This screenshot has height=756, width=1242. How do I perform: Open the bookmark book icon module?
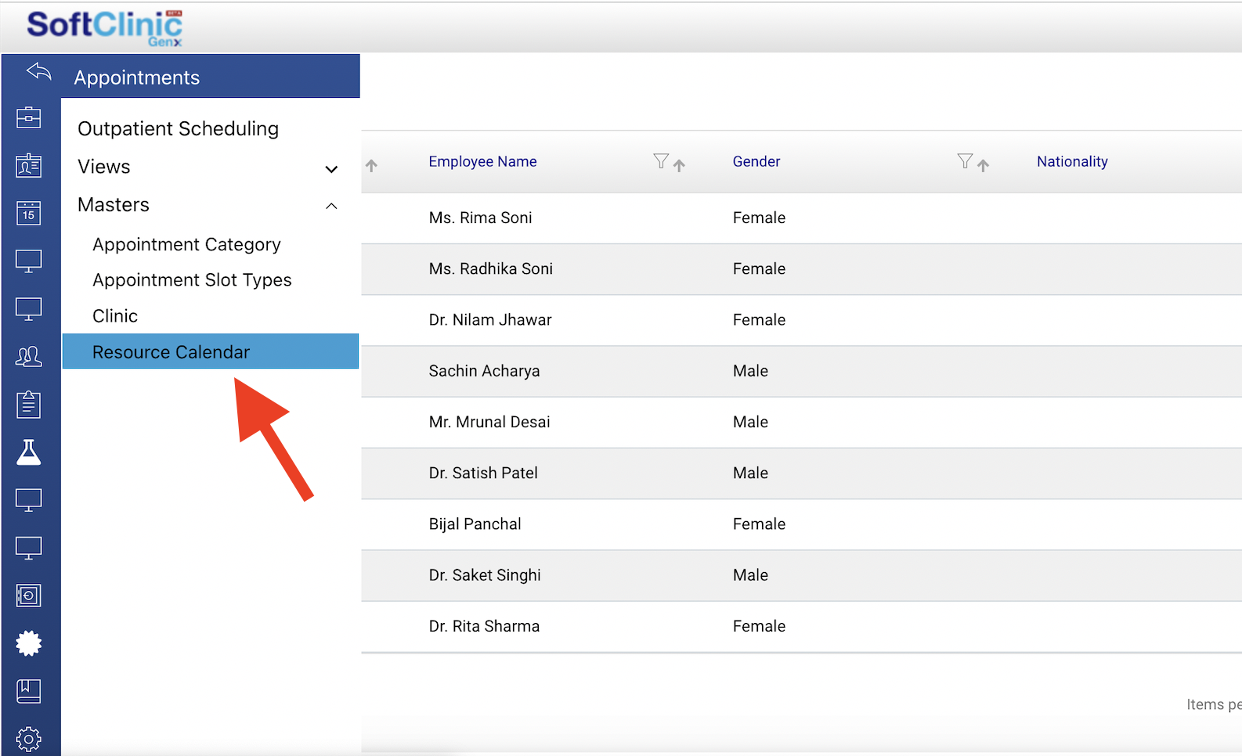pyautogui.click(x=29, y=691)
